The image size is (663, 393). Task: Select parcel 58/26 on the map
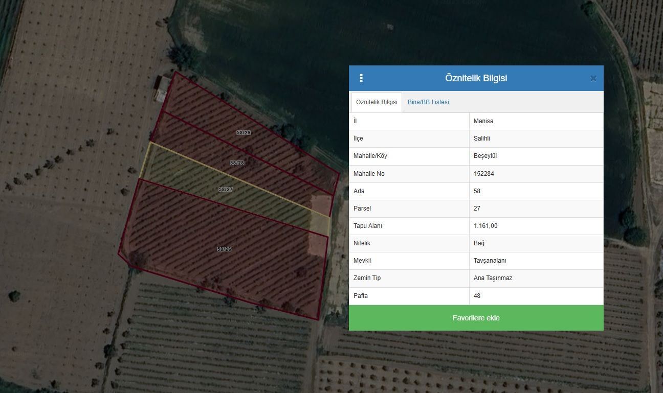point(224,249)
